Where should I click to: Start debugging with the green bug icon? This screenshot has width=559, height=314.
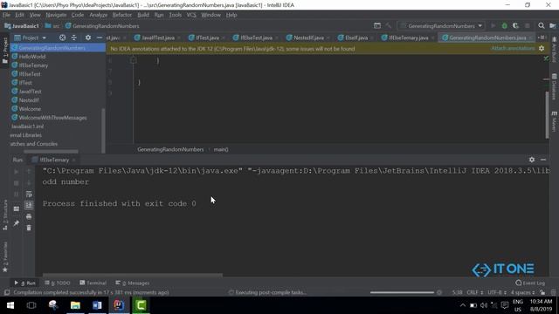point(505,26)
